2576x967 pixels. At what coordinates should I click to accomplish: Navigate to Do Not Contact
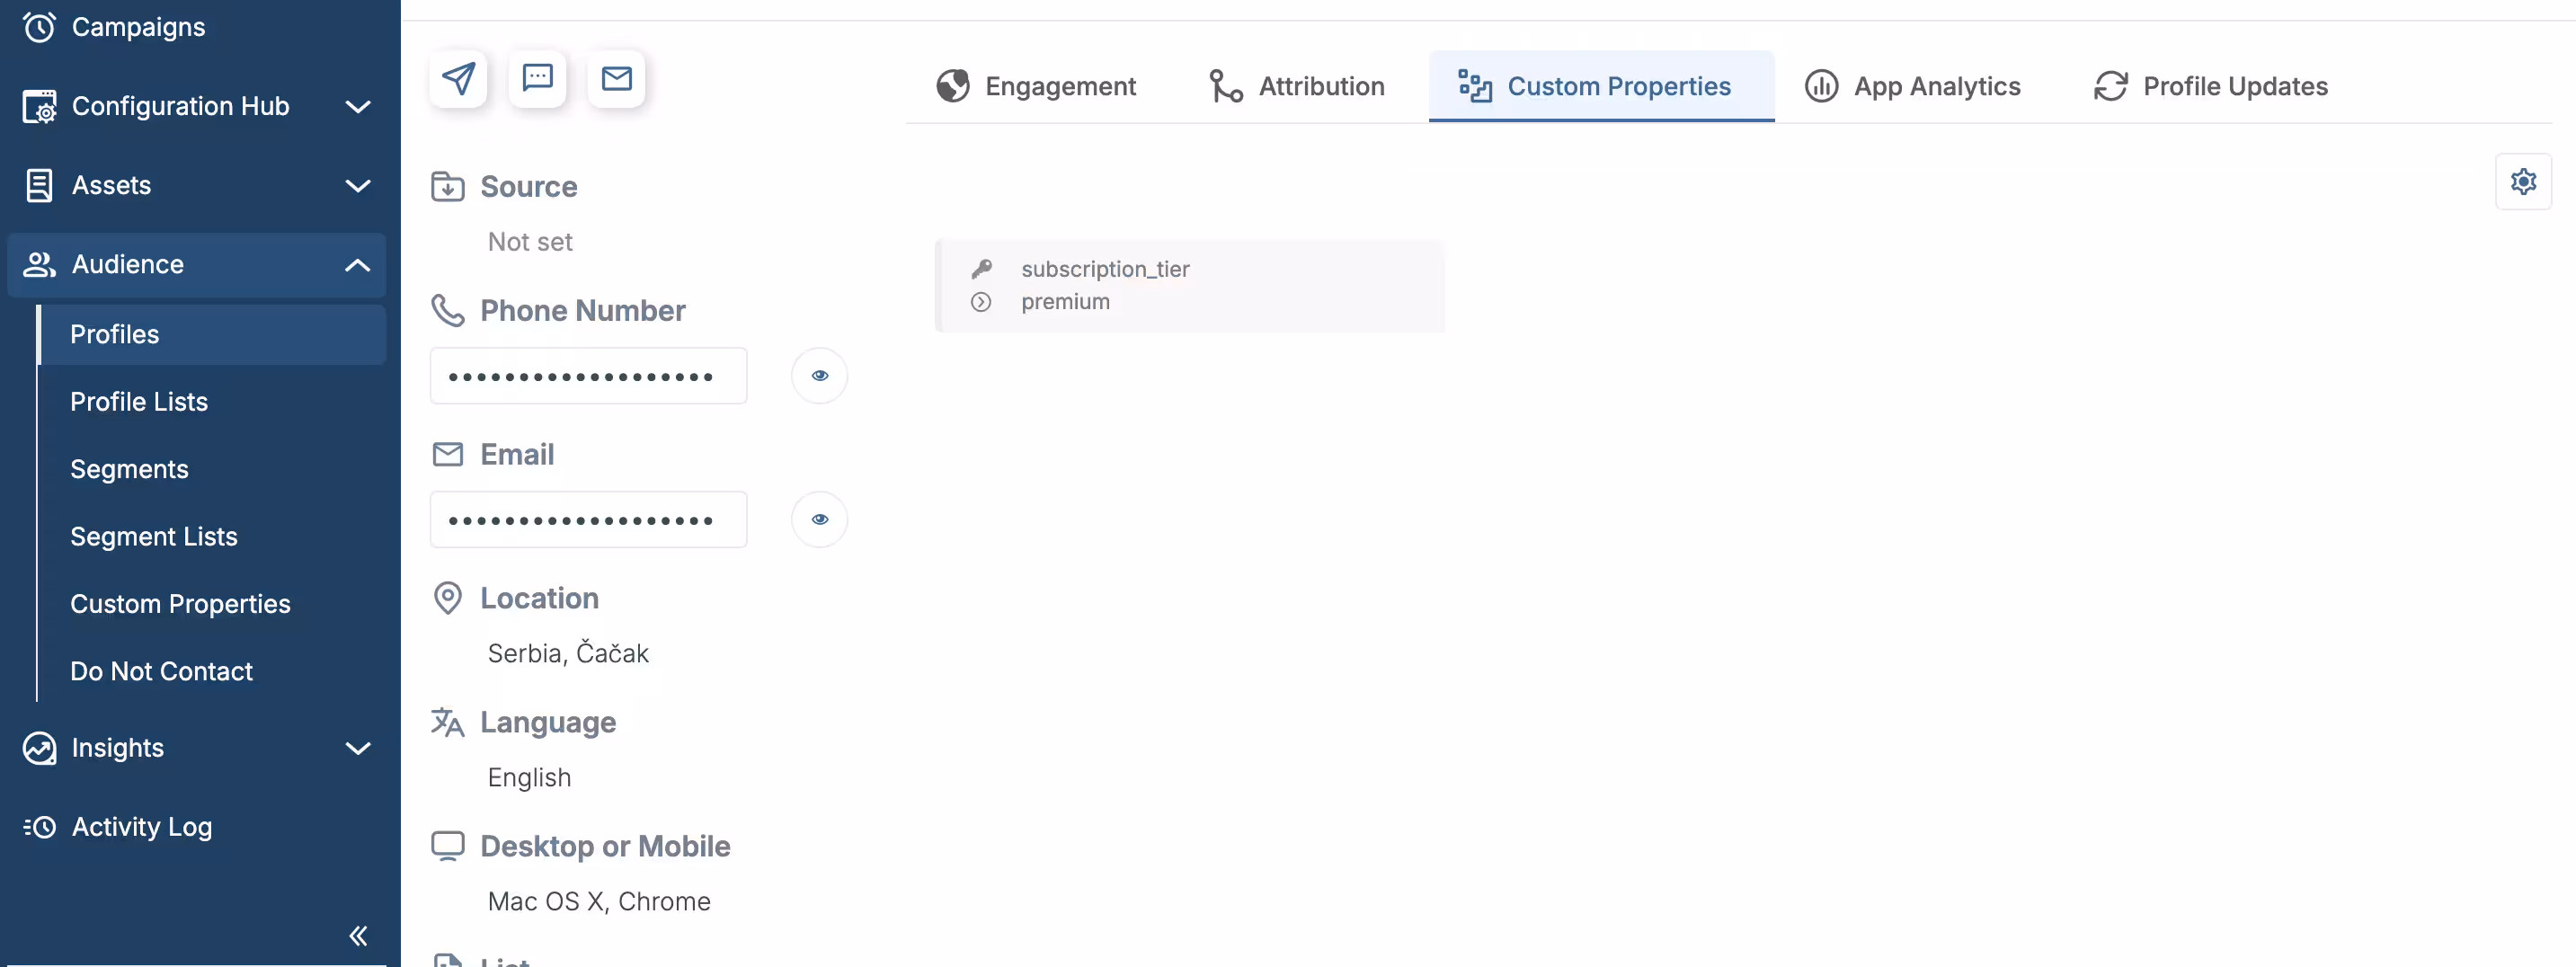(x=161, y=671)
